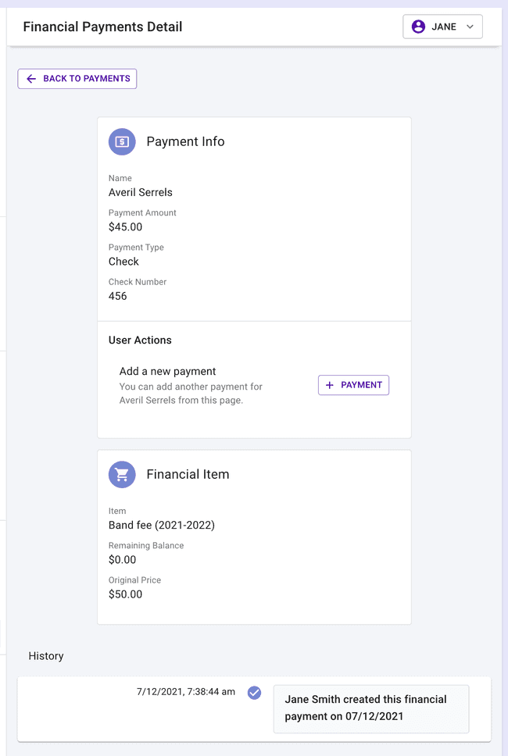Click the history checkmark circle icon
The image size is (508, 756).
(x=254, y=692)
